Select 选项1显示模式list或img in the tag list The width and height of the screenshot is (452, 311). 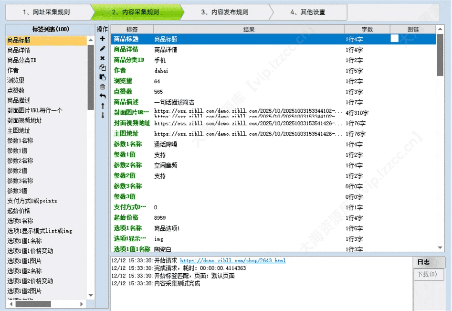coord(46,231)
